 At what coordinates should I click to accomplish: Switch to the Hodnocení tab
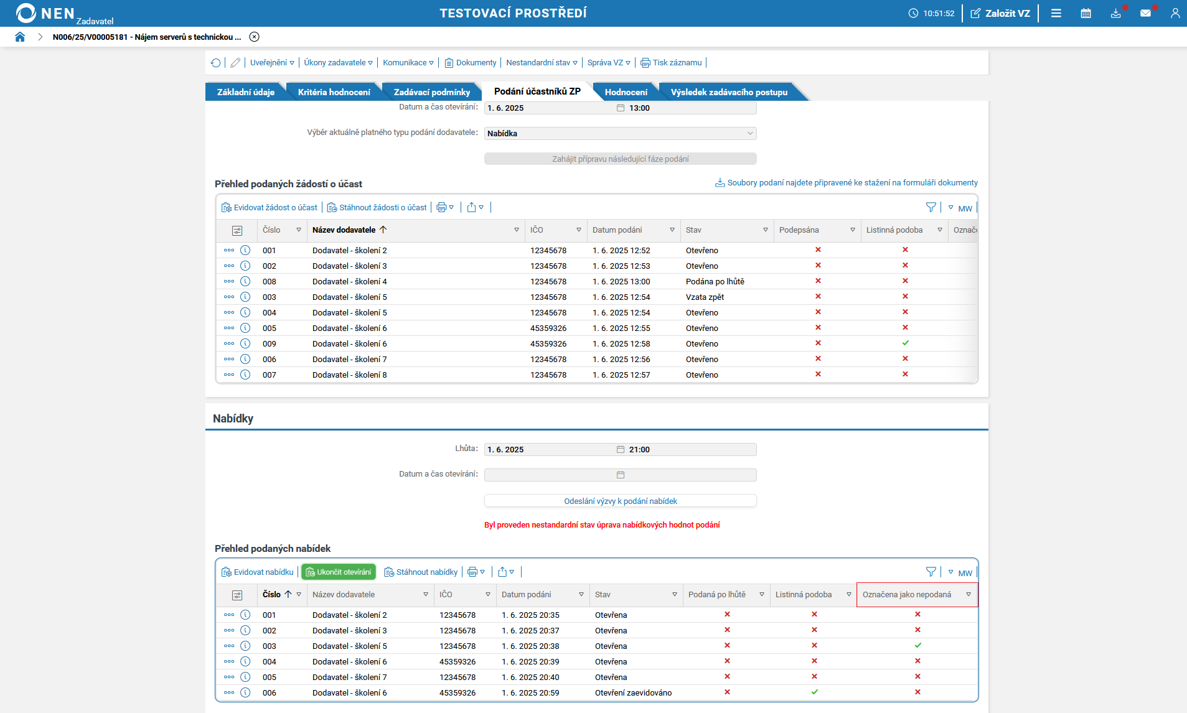click(626, 92)
